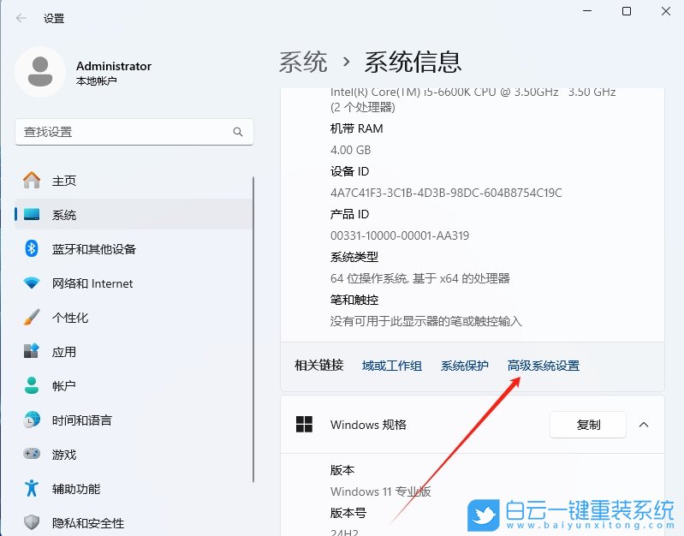Click the Privacy shield icon
Viewport: 684px width, 536px height.
click(32, 522)
